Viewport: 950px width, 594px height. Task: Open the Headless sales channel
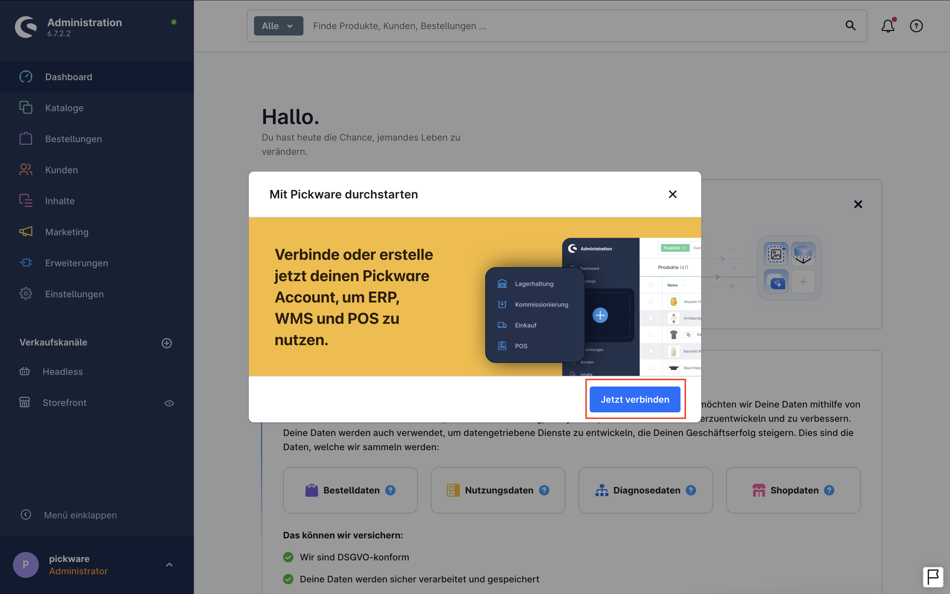click(x=62, y=372)
